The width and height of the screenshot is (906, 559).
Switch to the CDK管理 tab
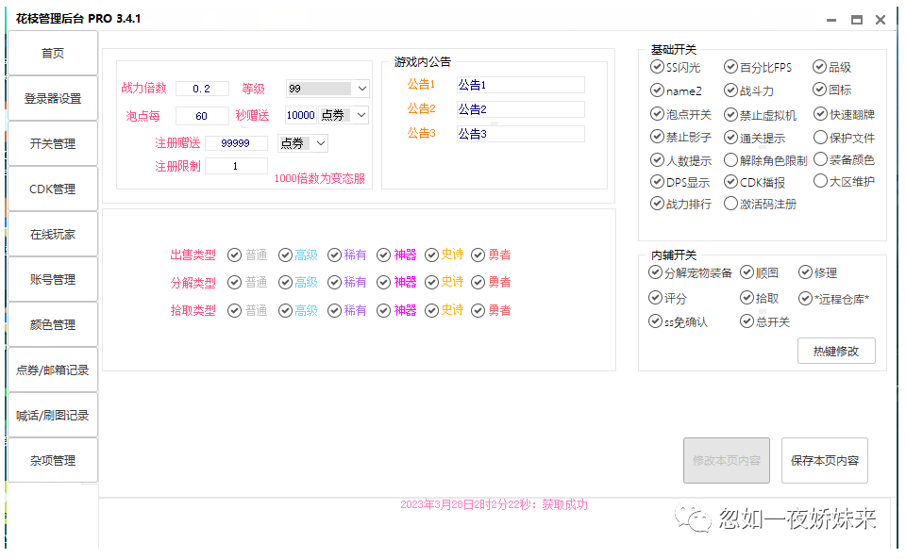tap(53, 189)
